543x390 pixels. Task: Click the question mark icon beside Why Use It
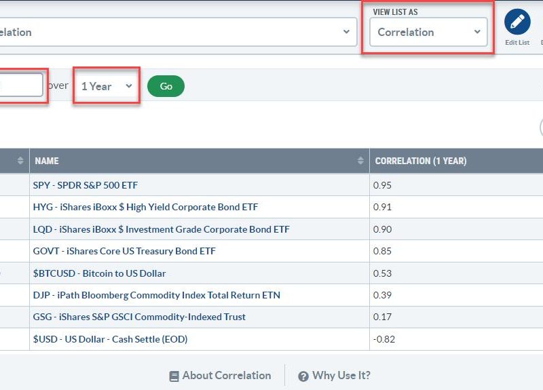(303, 376)
